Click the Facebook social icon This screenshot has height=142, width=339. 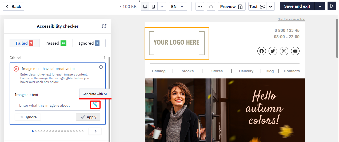[x=262, y=51]
